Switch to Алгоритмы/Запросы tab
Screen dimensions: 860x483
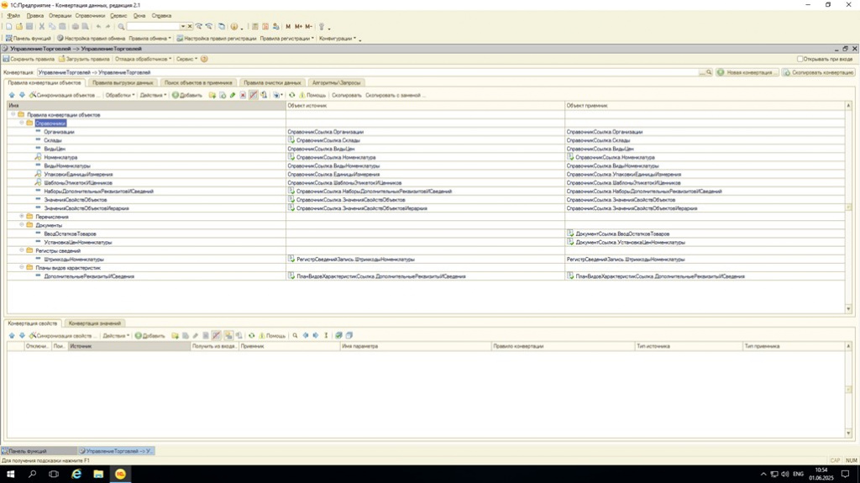click(336, 83)
